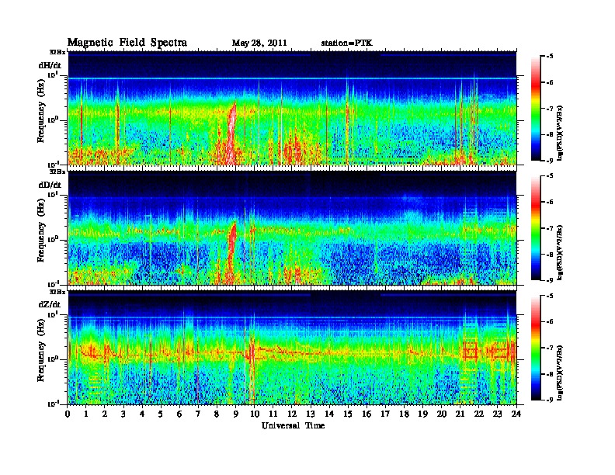Click the 10⁰ frequency tick of dH/dt panel
Viewport: 615px width, 475px height.
coord(53,120)
